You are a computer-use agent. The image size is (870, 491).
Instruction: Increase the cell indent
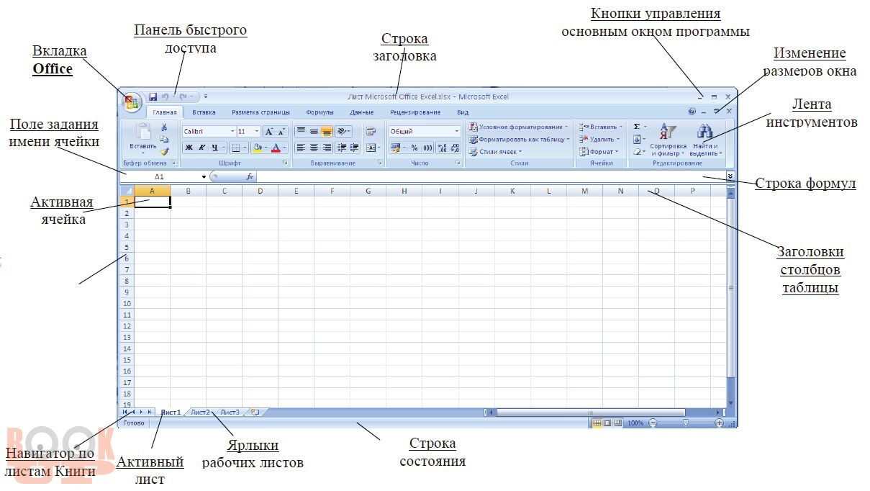click(354, 148)
